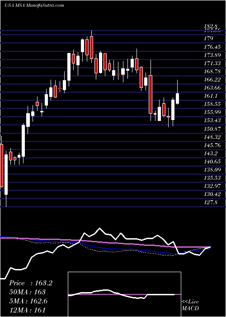Click the USA MSA MunafaSutra.com title text

pos(34,5)
